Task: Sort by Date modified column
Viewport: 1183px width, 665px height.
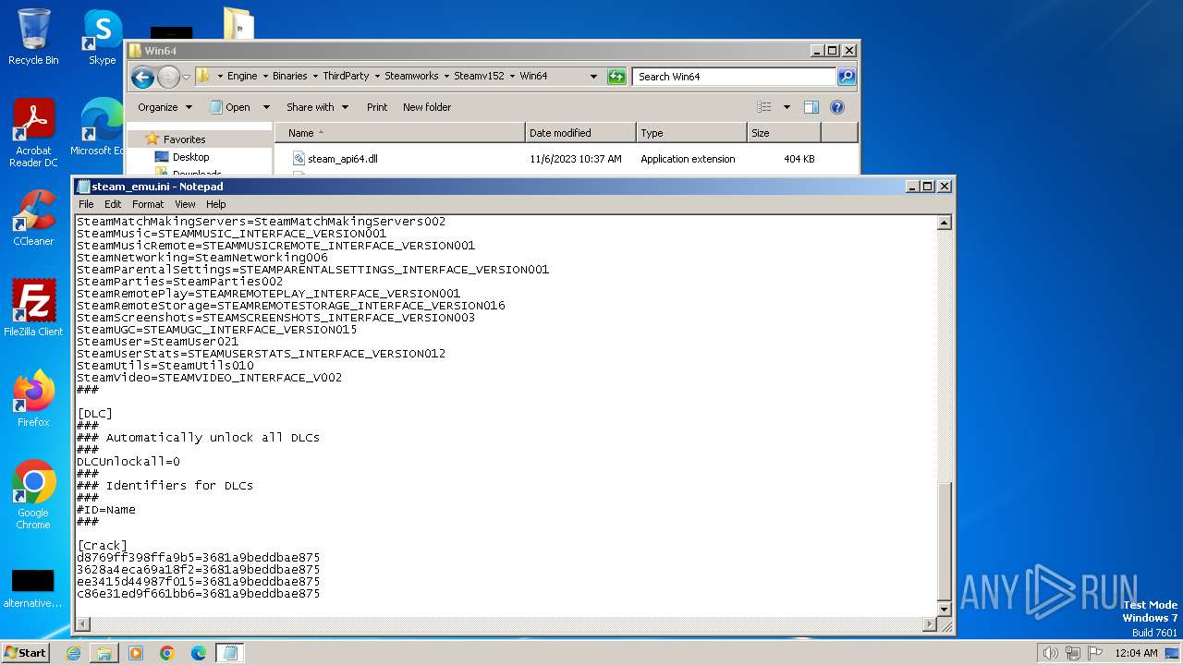Action: pyautogui.click(x=580, y=133)
